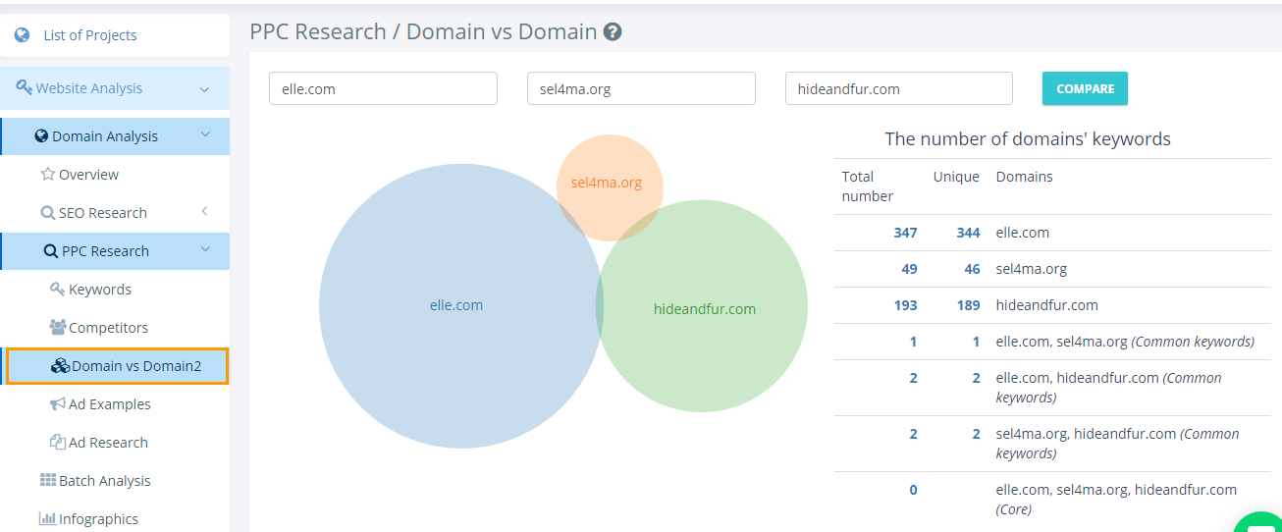
Task: Click the sel4ma.org label in domains table
Action: coord(1032,269)
